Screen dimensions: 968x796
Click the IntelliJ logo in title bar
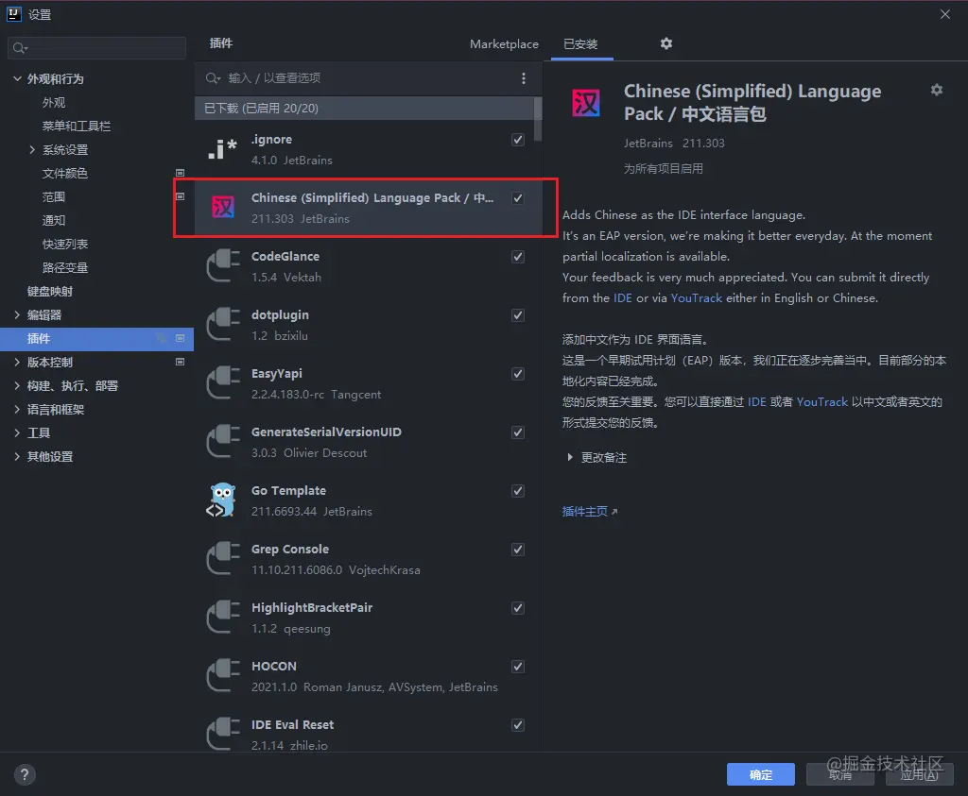(x=13, y=13)
